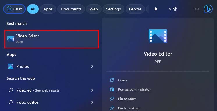Open the Bing Chat filter
The height and width of the screenshot is (111, 217).
[x=14, y=9]
